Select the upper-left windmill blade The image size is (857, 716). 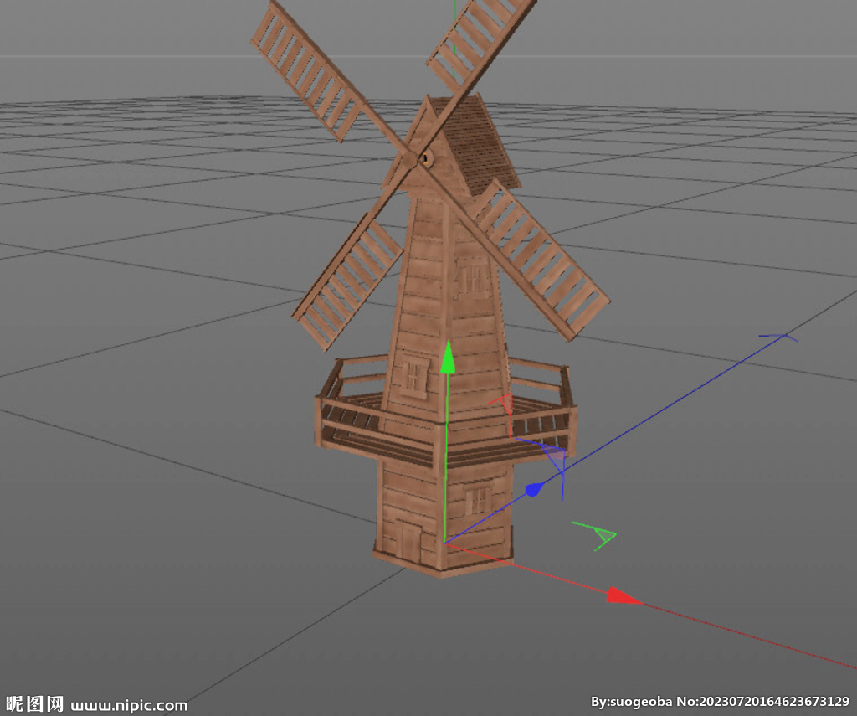pyautogui.click(x=308, y=72)
